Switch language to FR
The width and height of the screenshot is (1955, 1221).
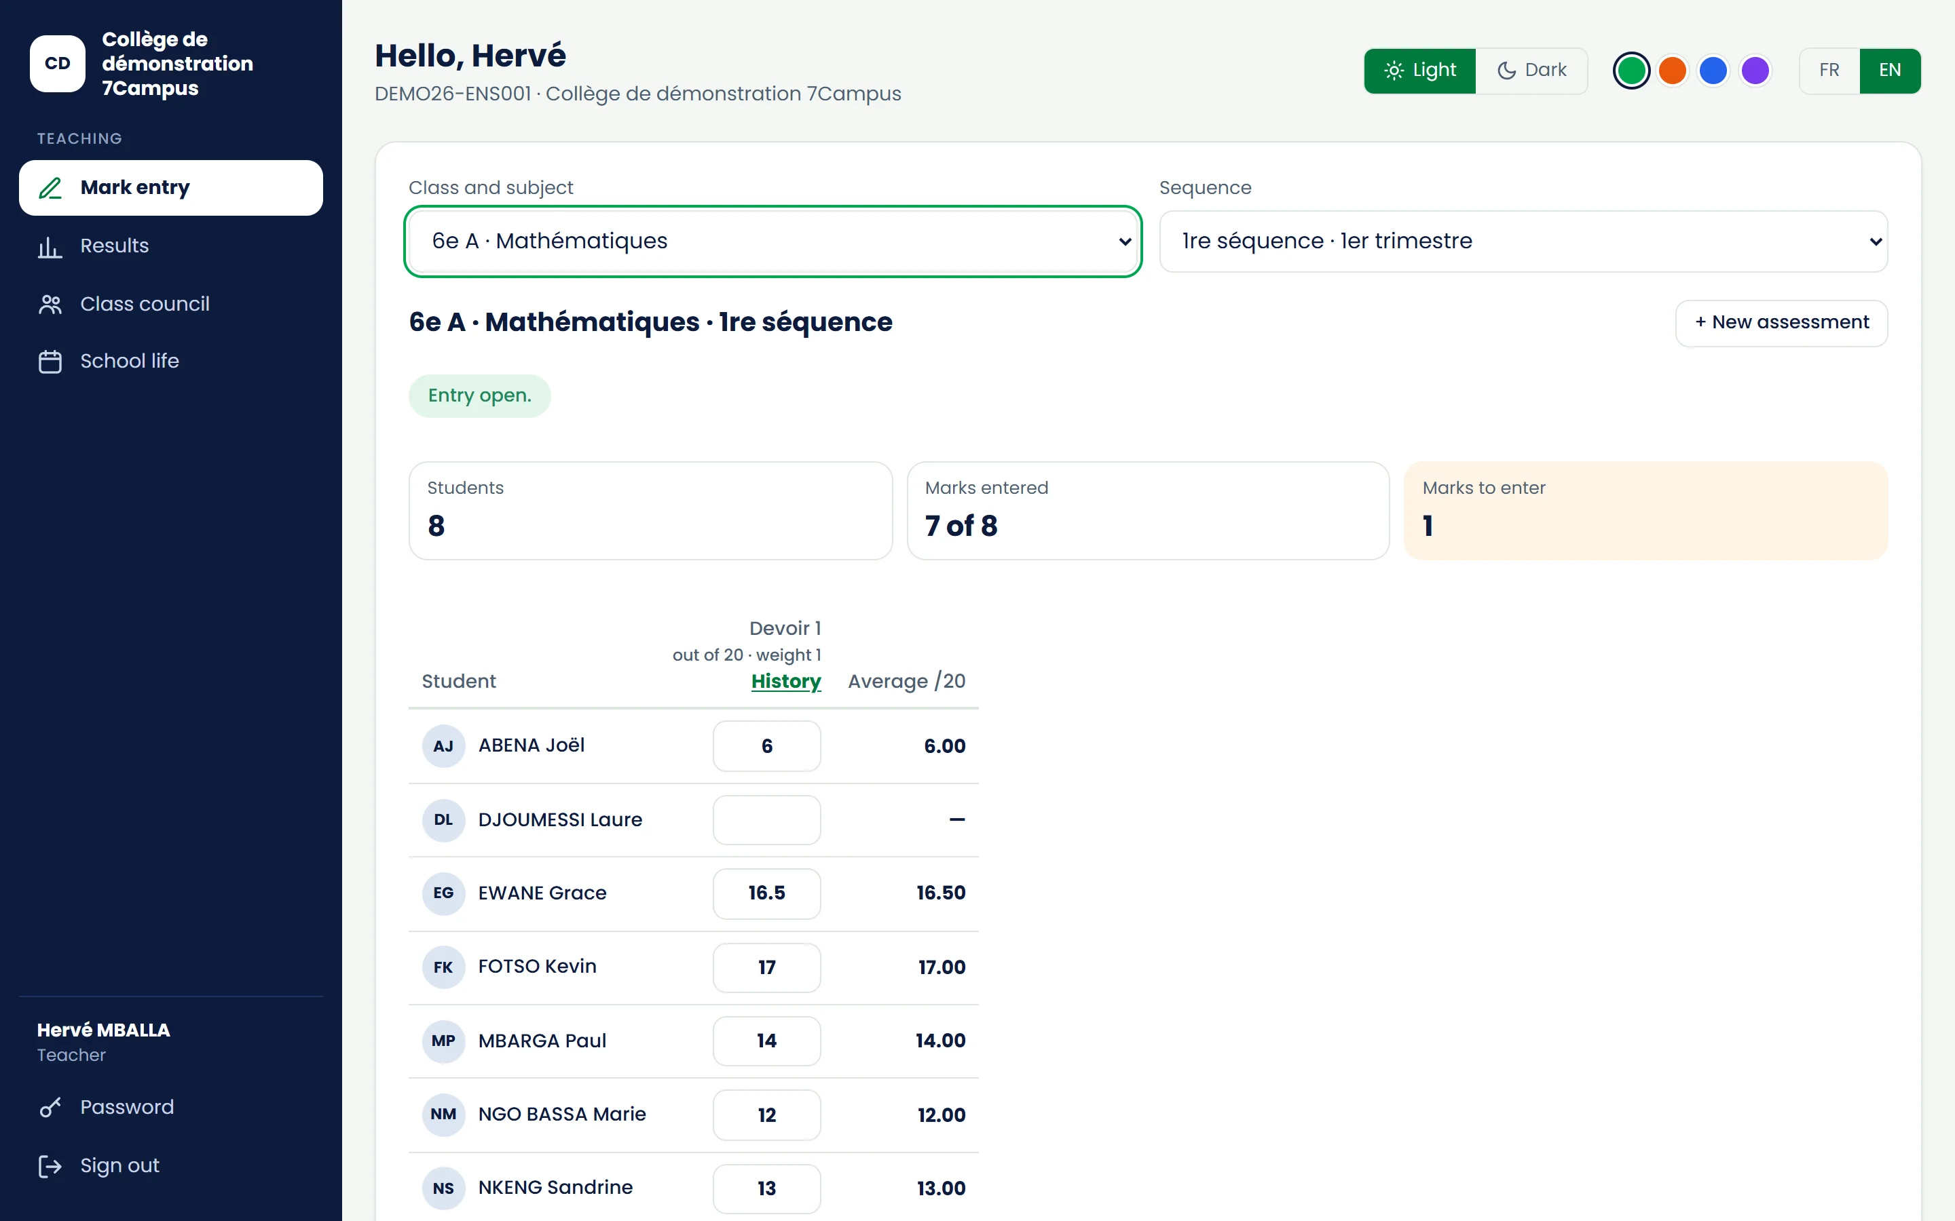tap(1829, 71)
